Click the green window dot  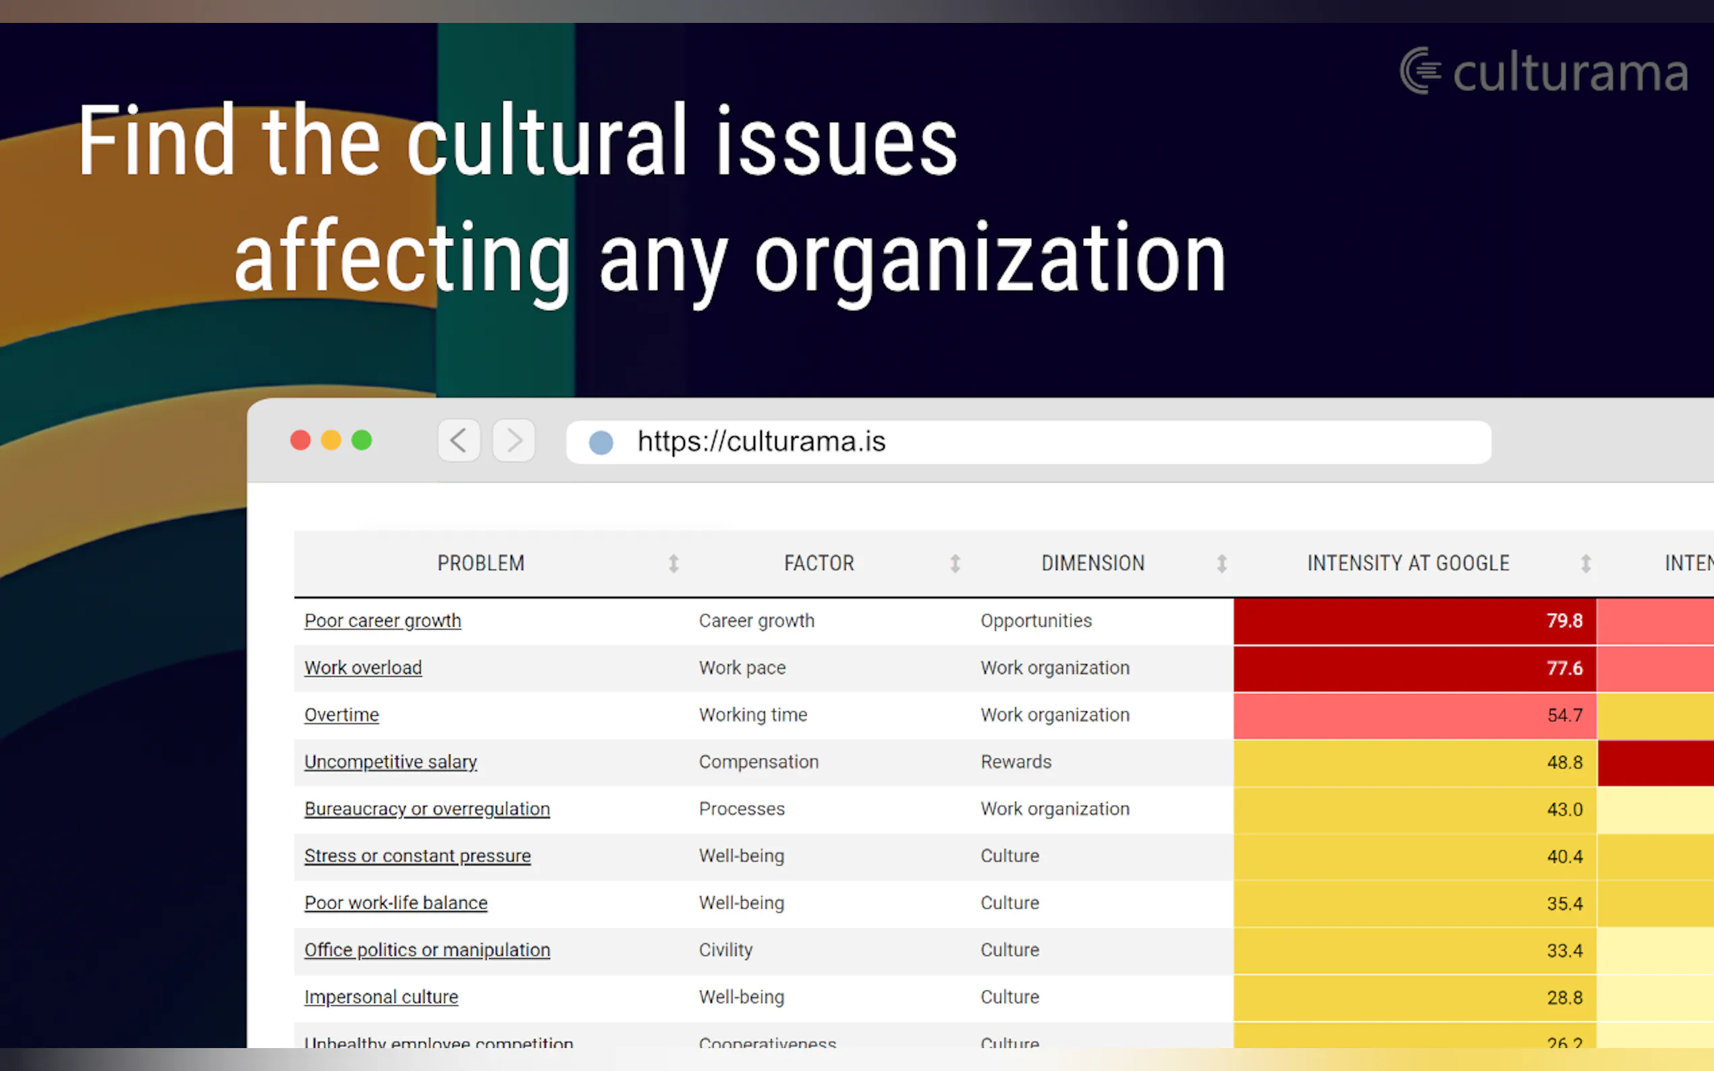point(362,440)
